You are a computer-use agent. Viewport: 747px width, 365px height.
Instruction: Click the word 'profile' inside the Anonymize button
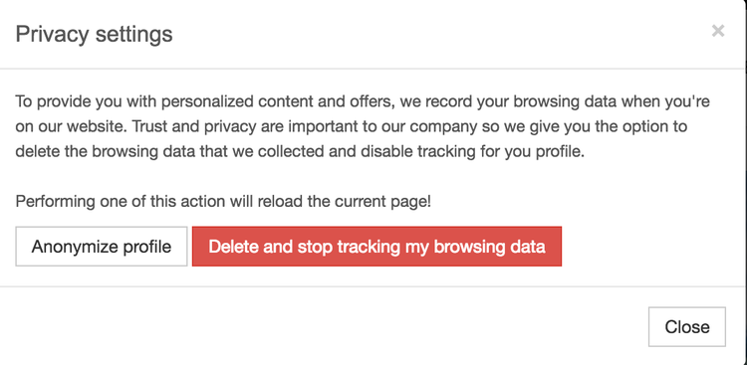[x=147, y=247]
